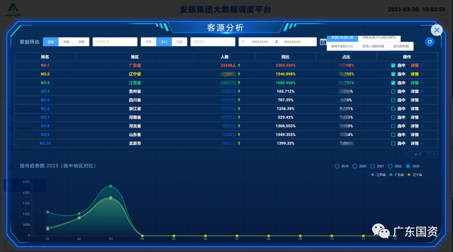Switch to 每周入园趋势图 tab

click(x=373, y=46)
